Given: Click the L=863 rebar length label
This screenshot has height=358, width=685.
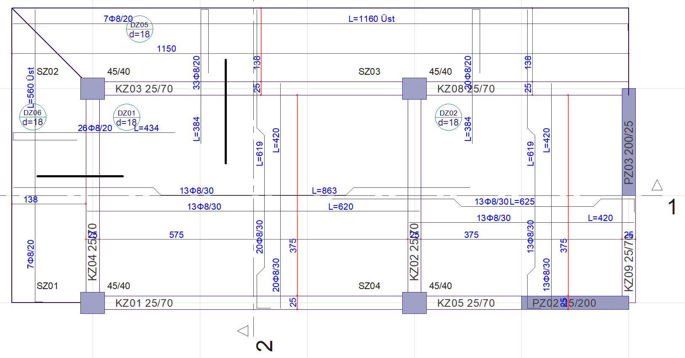Looking at the screenshot, I should [324, 191].
